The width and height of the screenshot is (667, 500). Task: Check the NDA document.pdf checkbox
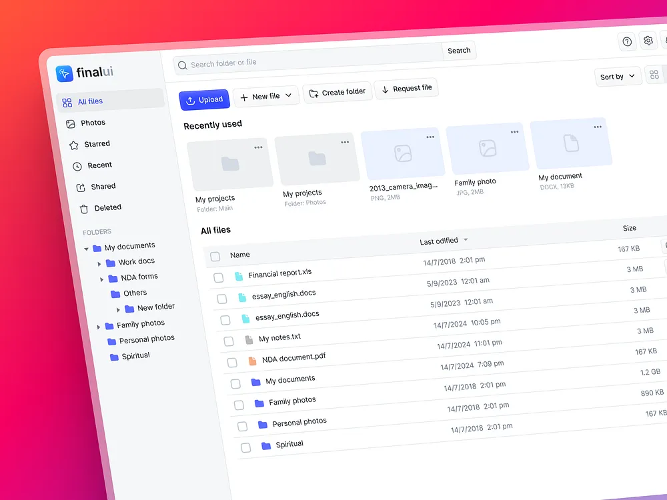click(x=232, y=362)
